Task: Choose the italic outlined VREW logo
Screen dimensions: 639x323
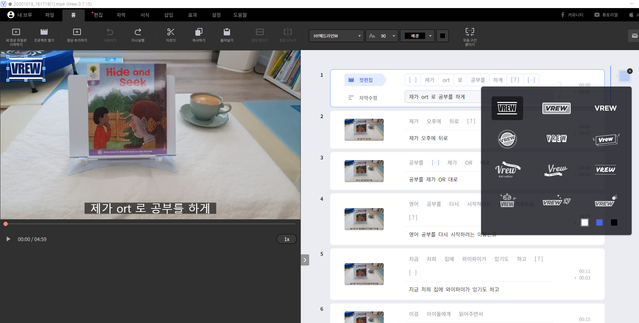Action: pos(556,108)
